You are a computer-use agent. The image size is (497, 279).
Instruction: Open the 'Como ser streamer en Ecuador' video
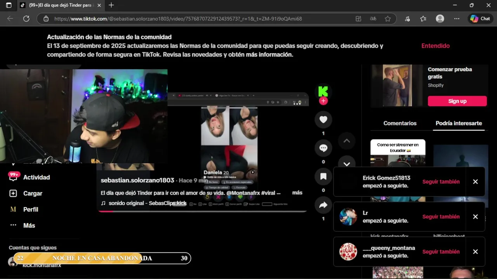398,153
